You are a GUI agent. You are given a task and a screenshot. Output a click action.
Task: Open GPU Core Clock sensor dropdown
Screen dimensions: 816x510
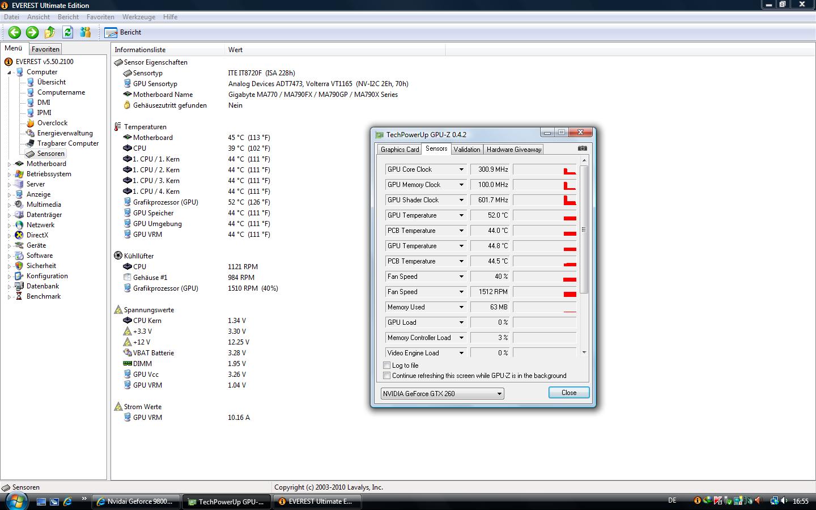pyautogui.click(x=461, y=169)
